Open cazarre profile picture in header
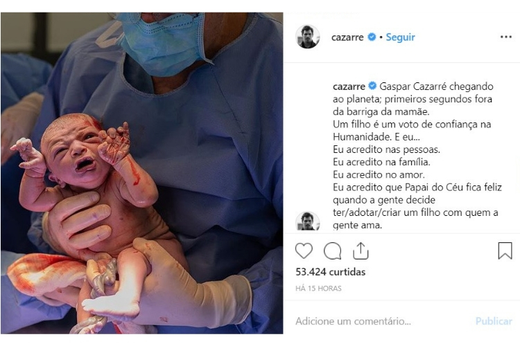Screen dimensions: 520x346 tap(307, 37)
